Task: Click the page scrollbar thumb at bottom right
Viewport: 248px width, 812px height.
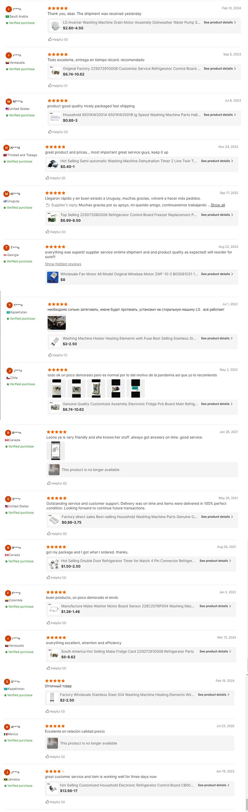Action: pyautogui.click(x=247, y=804)
